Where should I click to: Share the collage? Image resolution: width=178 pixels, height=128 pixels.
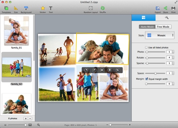pos(166,10)
